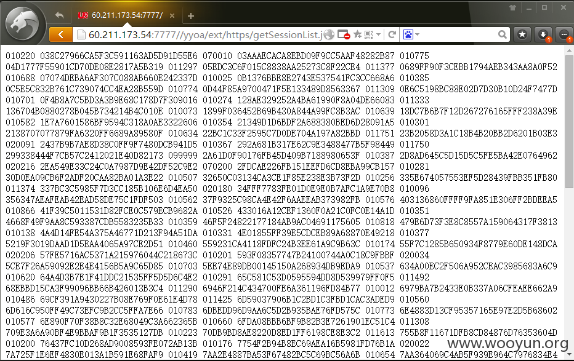574x361 pixels.
Task: Reload the page with refresh icon
Action: coord(392,34)
